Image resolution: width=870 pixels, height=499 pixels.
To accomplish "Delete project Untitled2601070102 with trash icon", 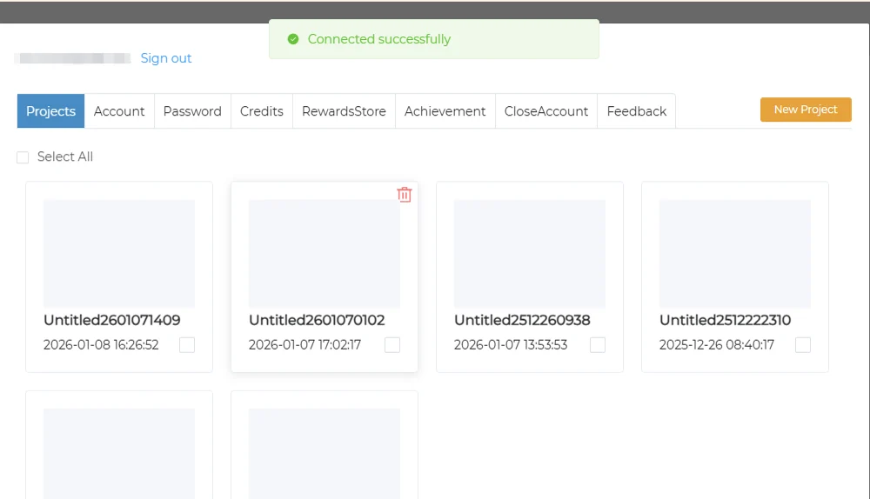I will point(405,195).
